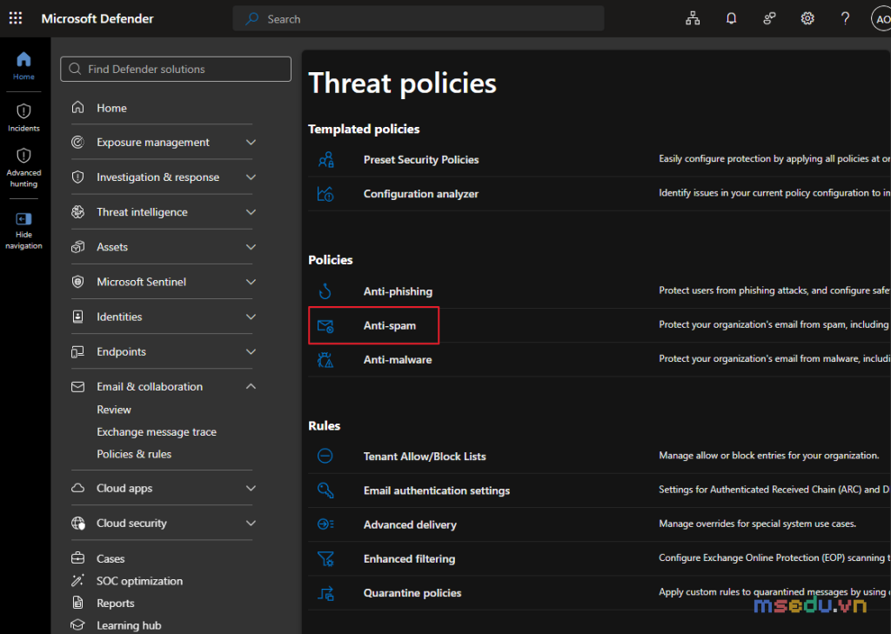Open the Anti-phishing policy link

click(x=398, y=291)
